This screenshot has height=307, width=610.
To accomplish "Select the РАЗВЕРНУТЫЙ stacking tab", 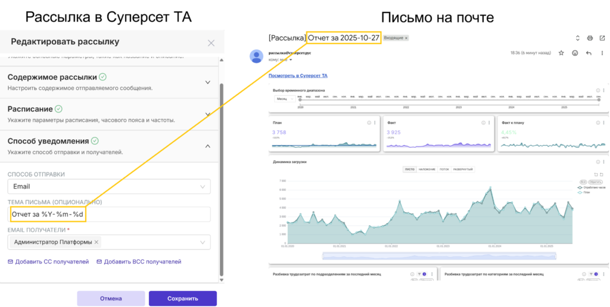I will coord(463,170).
